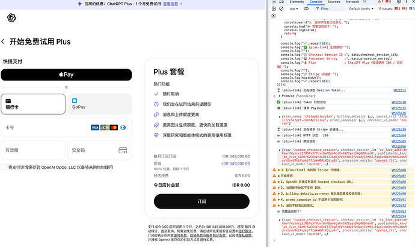Toggle device toolbar in DevTools
The width and height of the screenshot is (415, 247).
tap(281, 2)
